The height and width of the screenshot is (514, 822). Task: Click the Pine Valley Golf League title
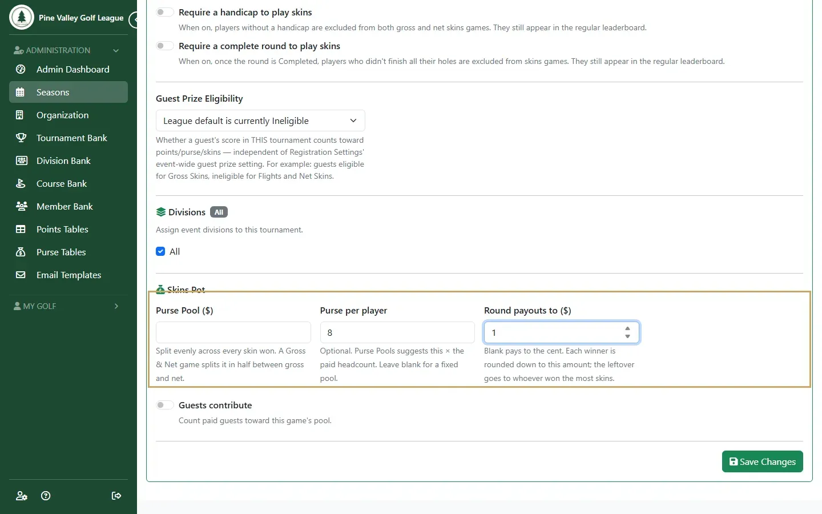click(x=81, y=18)
